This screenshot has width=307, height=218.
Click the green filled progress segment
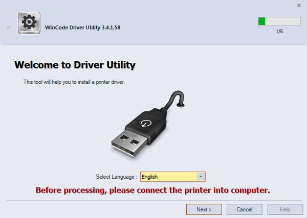[x=261, y=21]
